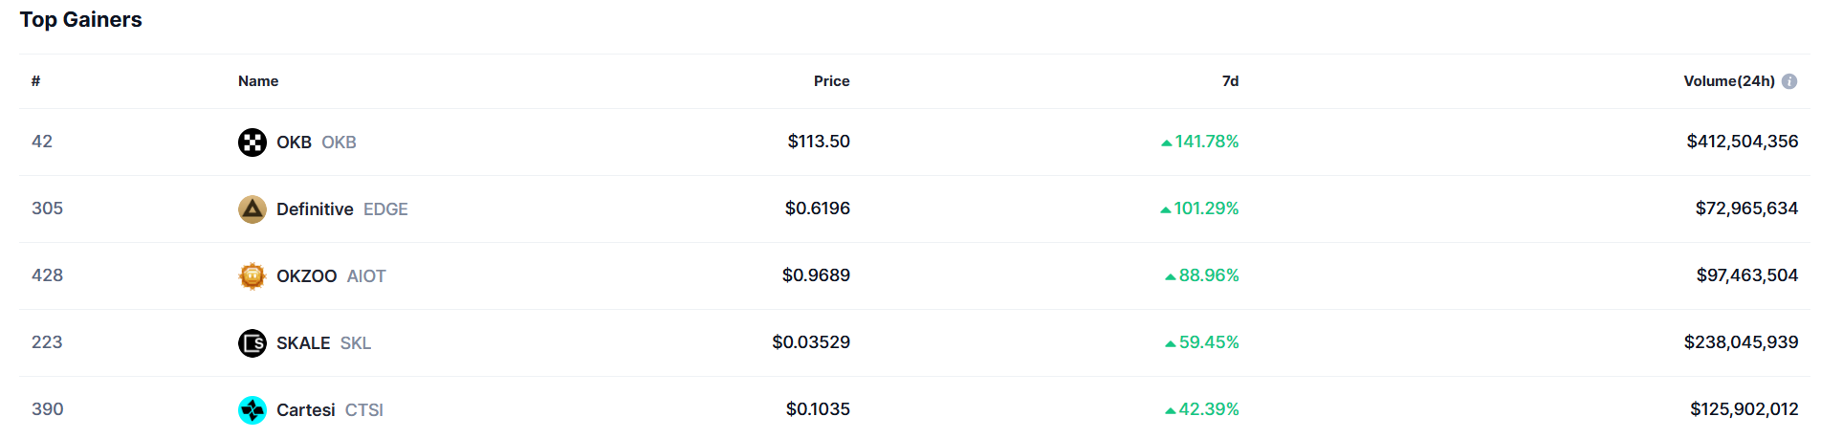Click the green arrow beside 42.39%
The height and width of the screenshot is (439, 1821).
coord(1171,410)
